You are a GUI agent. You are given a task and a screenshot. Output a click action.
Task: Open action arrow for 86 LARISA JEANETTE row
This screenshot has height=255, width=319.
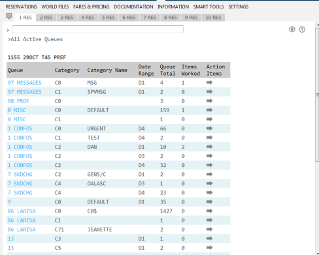click(209, 229)
